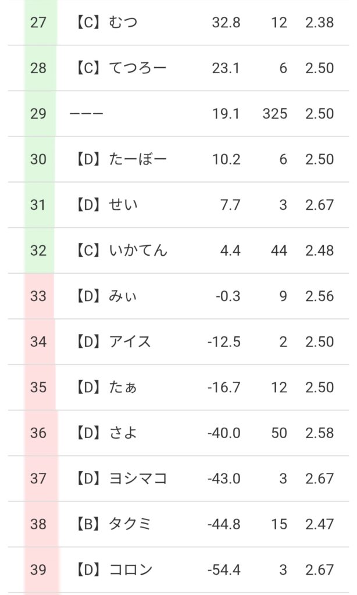Open player 【B】タクミ profile
Image resolution: width=357 pixels, height=595 pixels.
pyautogui.click(x=113, y=524)
